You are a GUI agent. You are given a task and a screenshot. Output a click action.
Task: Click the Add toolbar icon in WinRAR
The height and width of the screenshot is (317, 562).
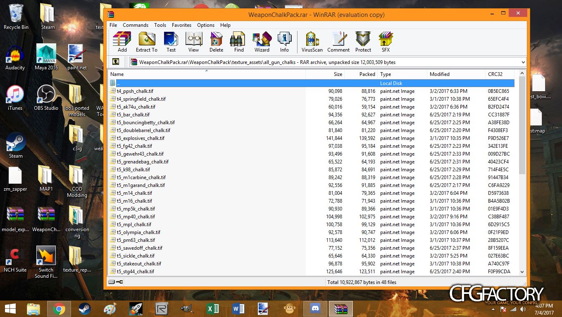[122, 42]
